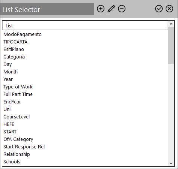Select Start Response Rel entry
The image size is (178, 169).
(x=85, y=147)
